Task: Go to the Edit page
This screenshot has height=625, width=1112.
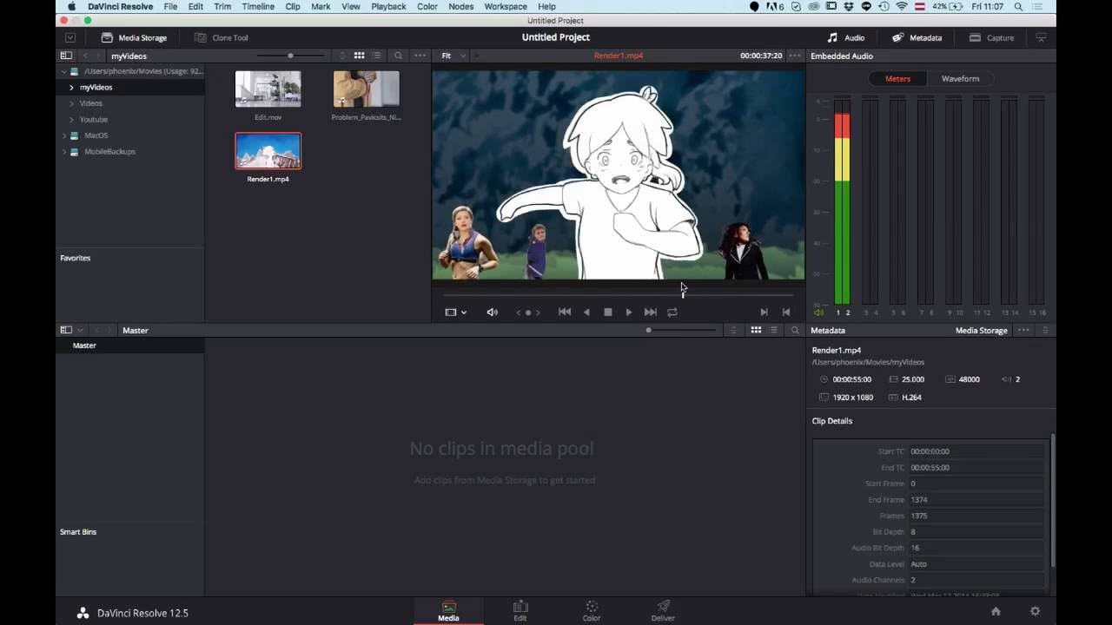Action: tap(520, 611)
